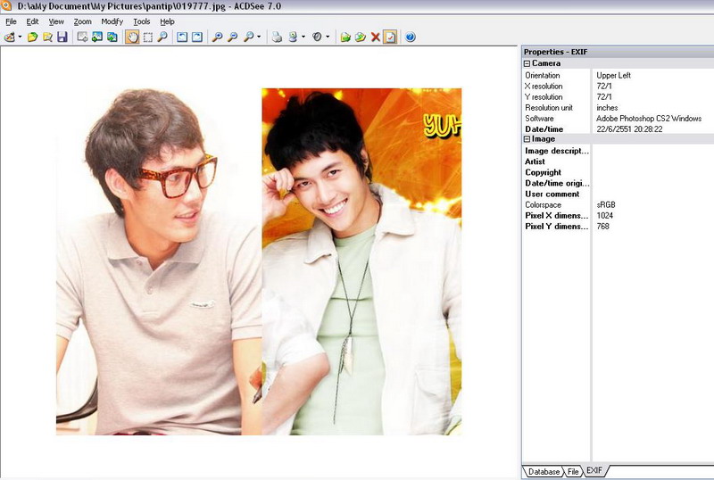Click the Create slideshow disc icon
714x480 pixels.
pos(317,37)
